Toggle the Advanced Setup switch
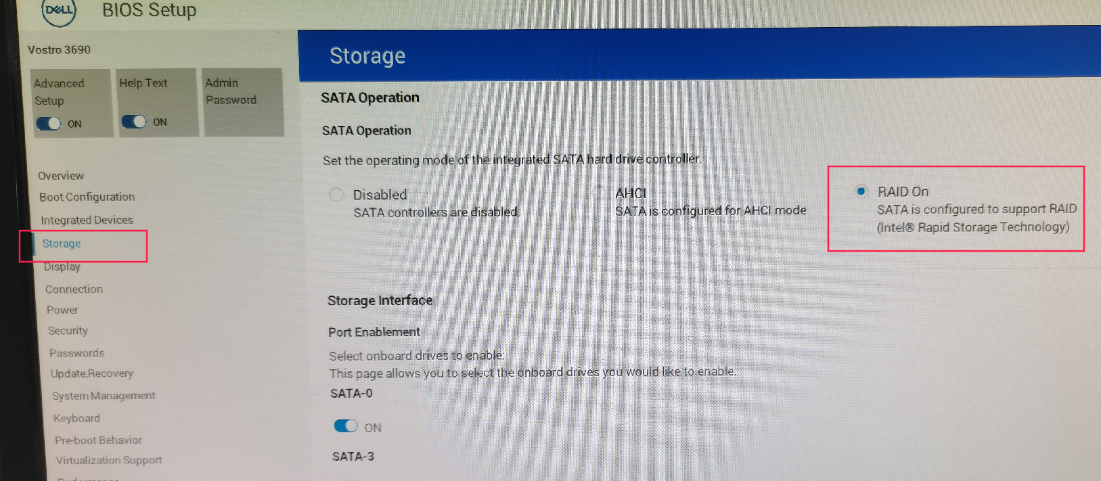1101x481 pixels. [x=48, y=124]
